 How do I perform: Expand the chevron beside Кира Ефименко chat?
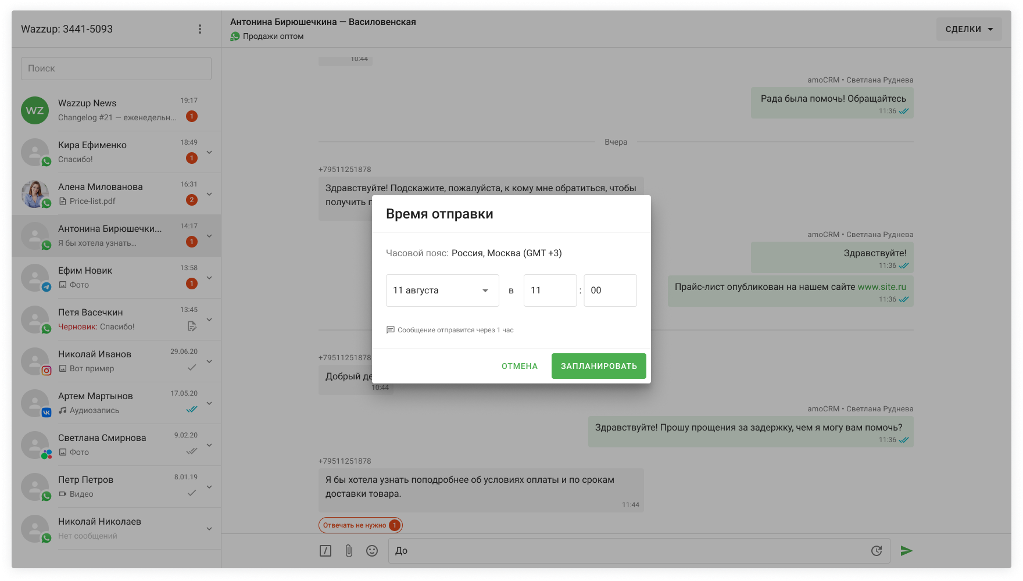(209, 152)
